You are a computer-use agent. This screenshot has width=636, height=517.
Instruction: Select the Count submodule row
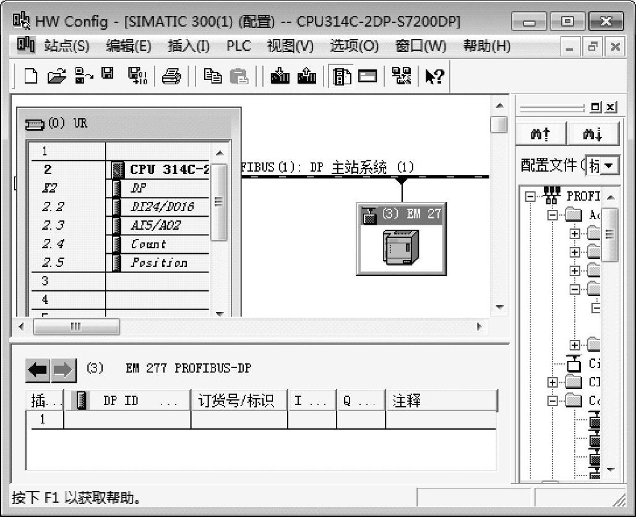coord(120,244)
